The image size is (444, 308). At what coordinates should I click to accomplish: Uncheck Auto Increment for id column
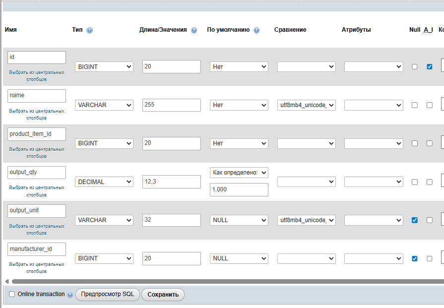coord(430,66)
